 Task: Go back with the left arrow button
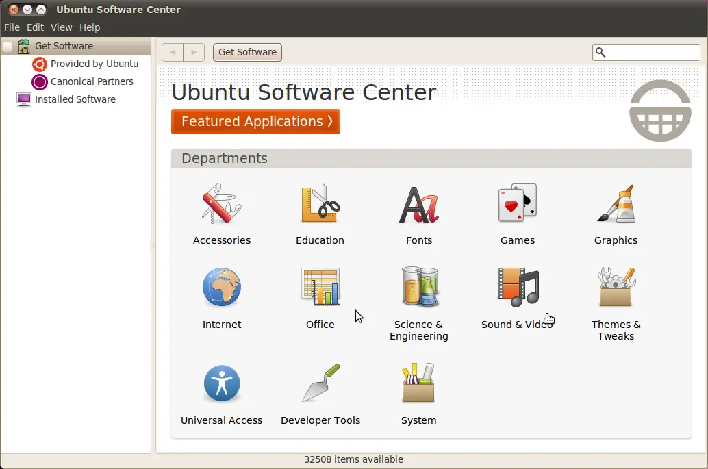coord(173,52)
